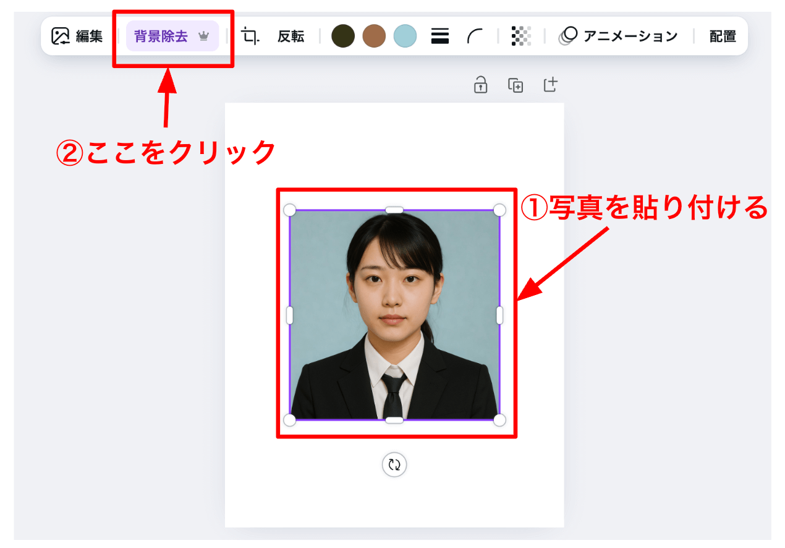Viewport: 785px width, 548px height.
Task: Click the 背景除去 background remover button
Action: pyautogui.click(x=172, y=36)
